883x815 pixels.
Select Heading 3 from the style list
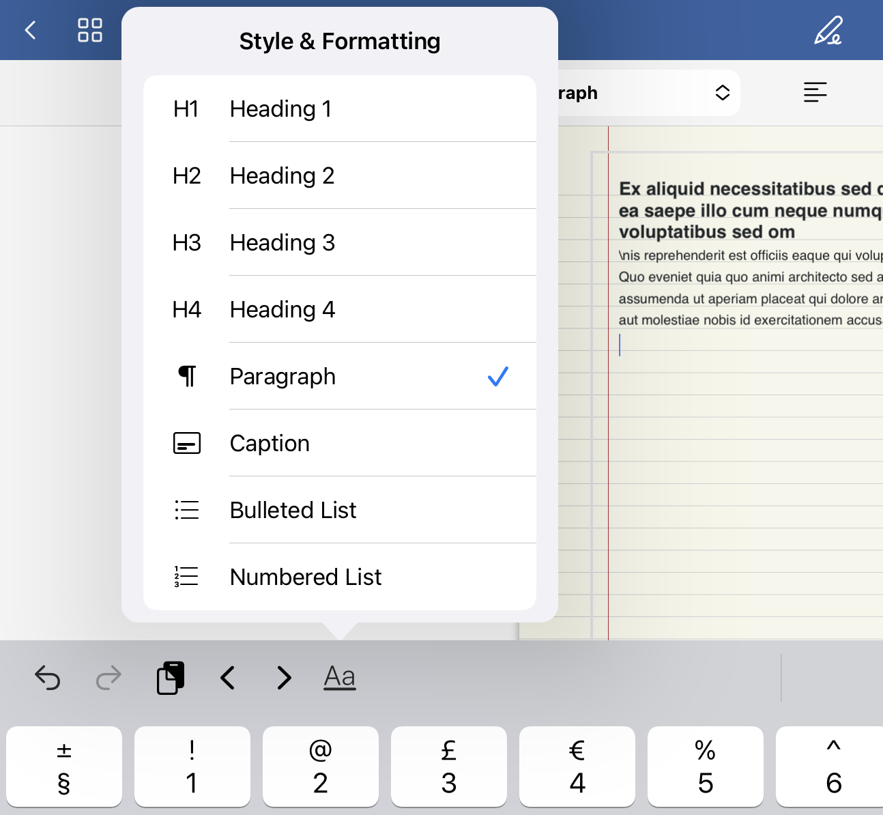(x=339, y=242)
